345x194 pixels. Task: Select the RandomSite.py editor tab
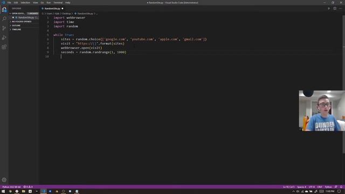pyautogui.click(x=52, y=9)
